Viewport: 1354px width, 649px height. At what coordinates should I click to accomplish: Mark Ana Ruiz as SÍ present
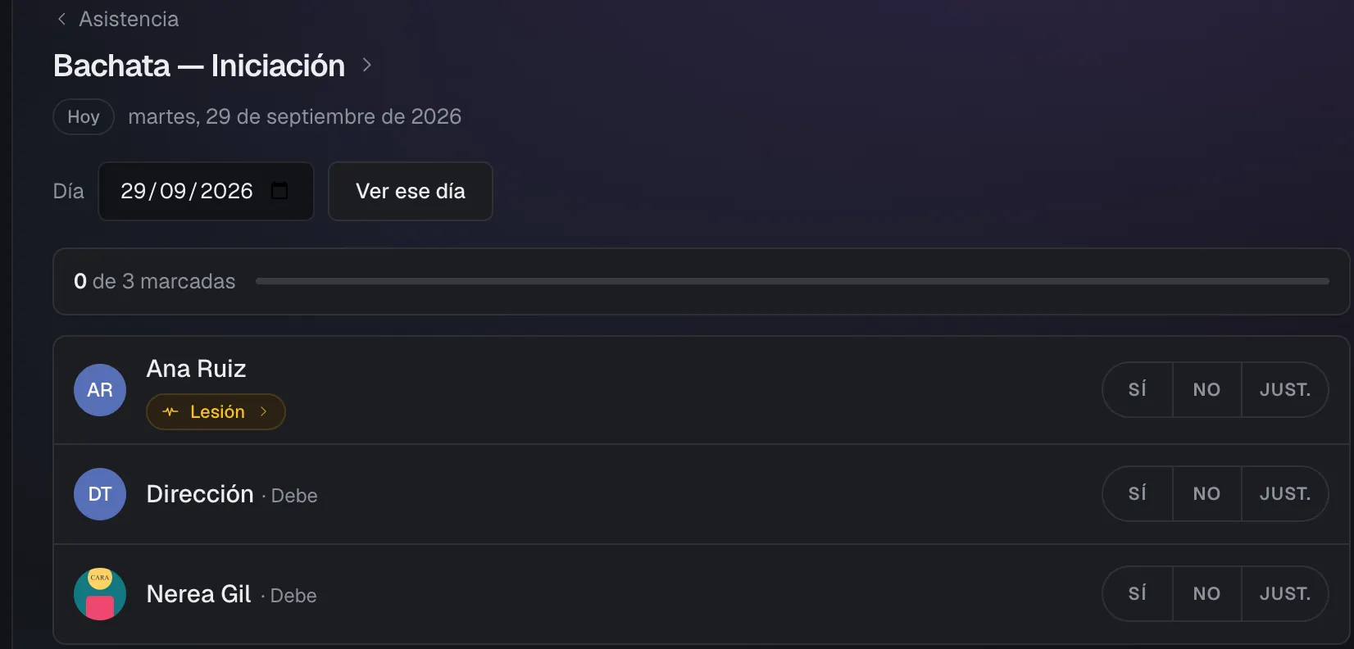(1138, 390)
